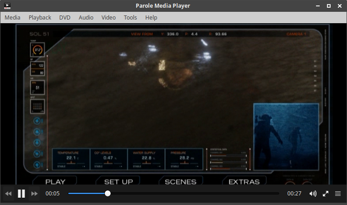
Task: Click the heart rate 51 panel
Action: click(37, 87)
